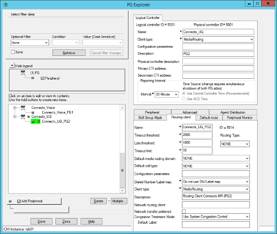Open the Default call type dropdown
Screen dimensions: 277x234
click(247, 166)
